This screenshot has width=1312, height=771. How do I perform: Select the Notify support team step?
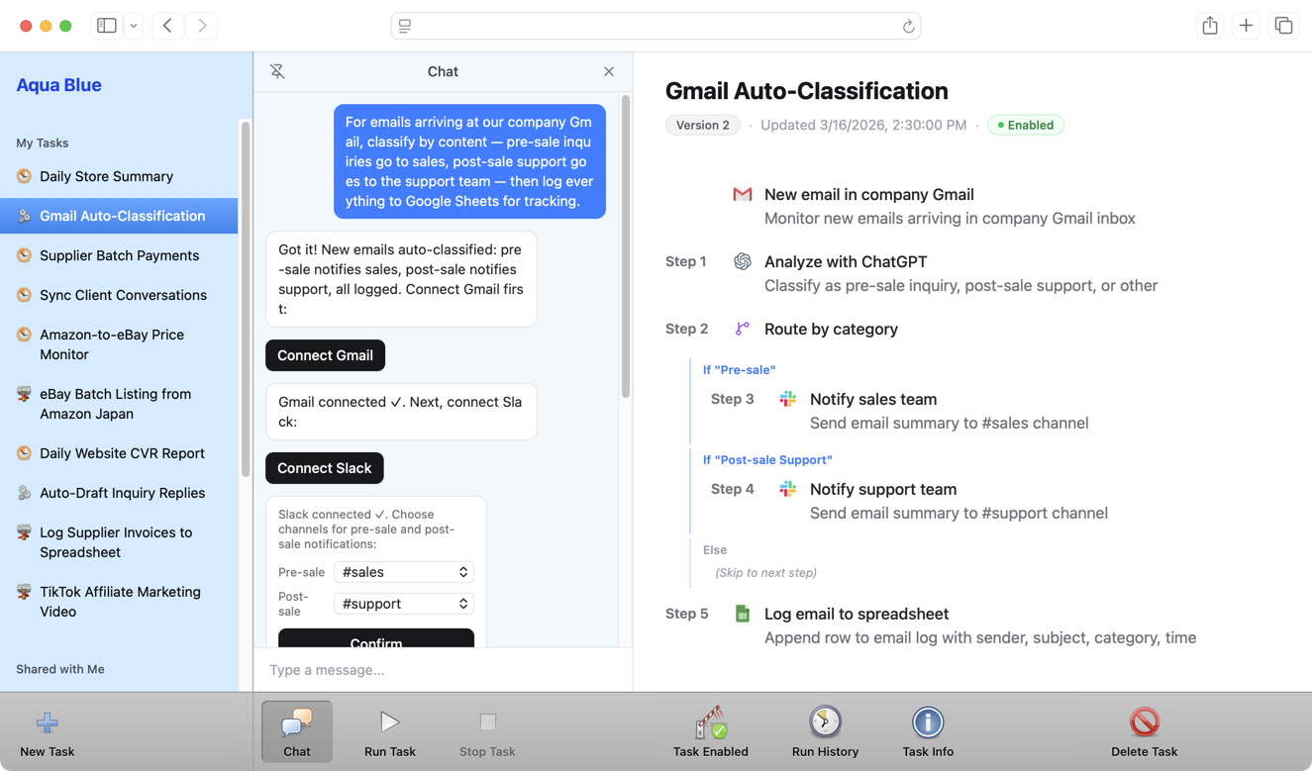pos(883,489)
